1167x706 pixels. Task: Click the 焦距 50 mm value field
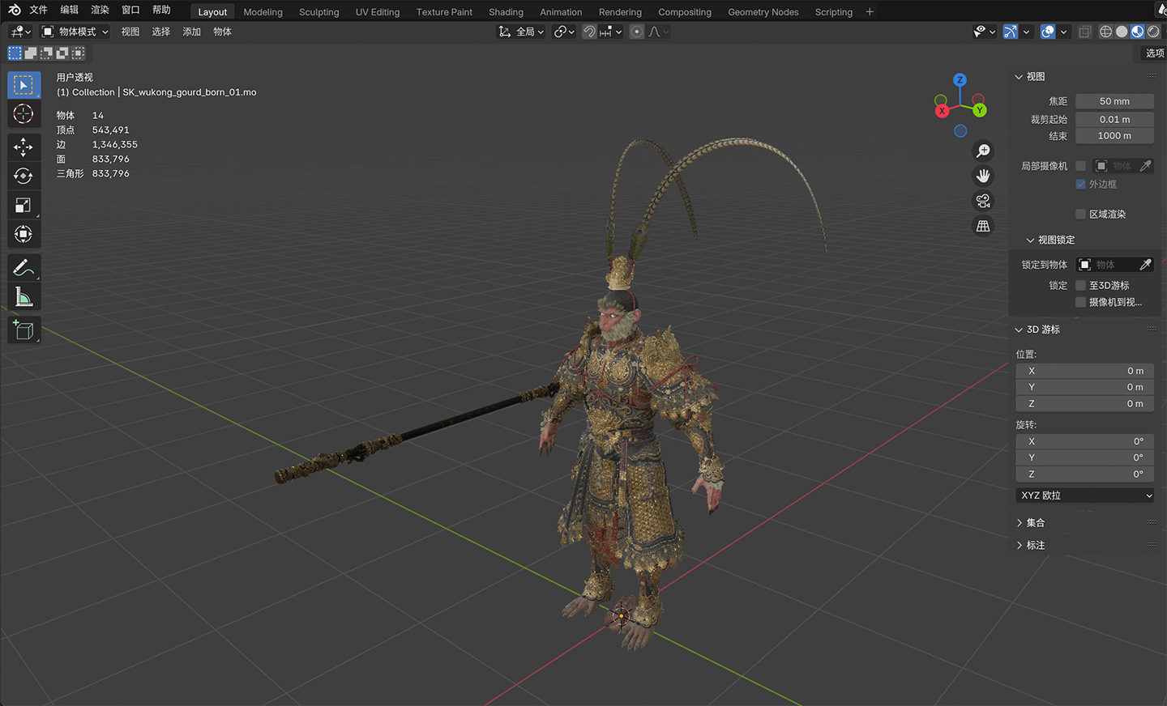1114,101
